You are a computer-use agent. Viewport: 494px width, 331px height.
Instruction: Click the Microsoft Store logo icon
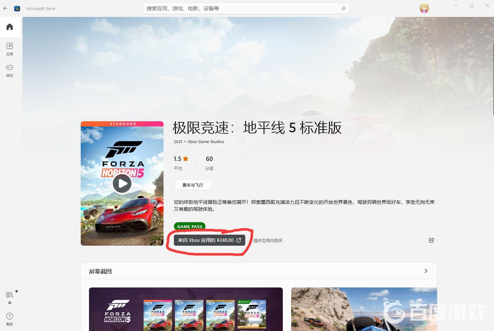(17, 8)
